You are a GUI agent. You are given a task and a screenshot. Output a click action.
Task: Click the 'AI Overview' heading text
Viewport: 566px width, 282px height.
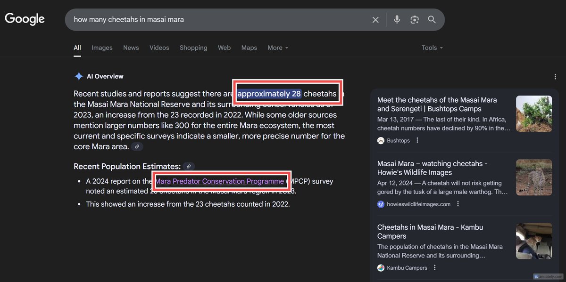coord(105,76)
